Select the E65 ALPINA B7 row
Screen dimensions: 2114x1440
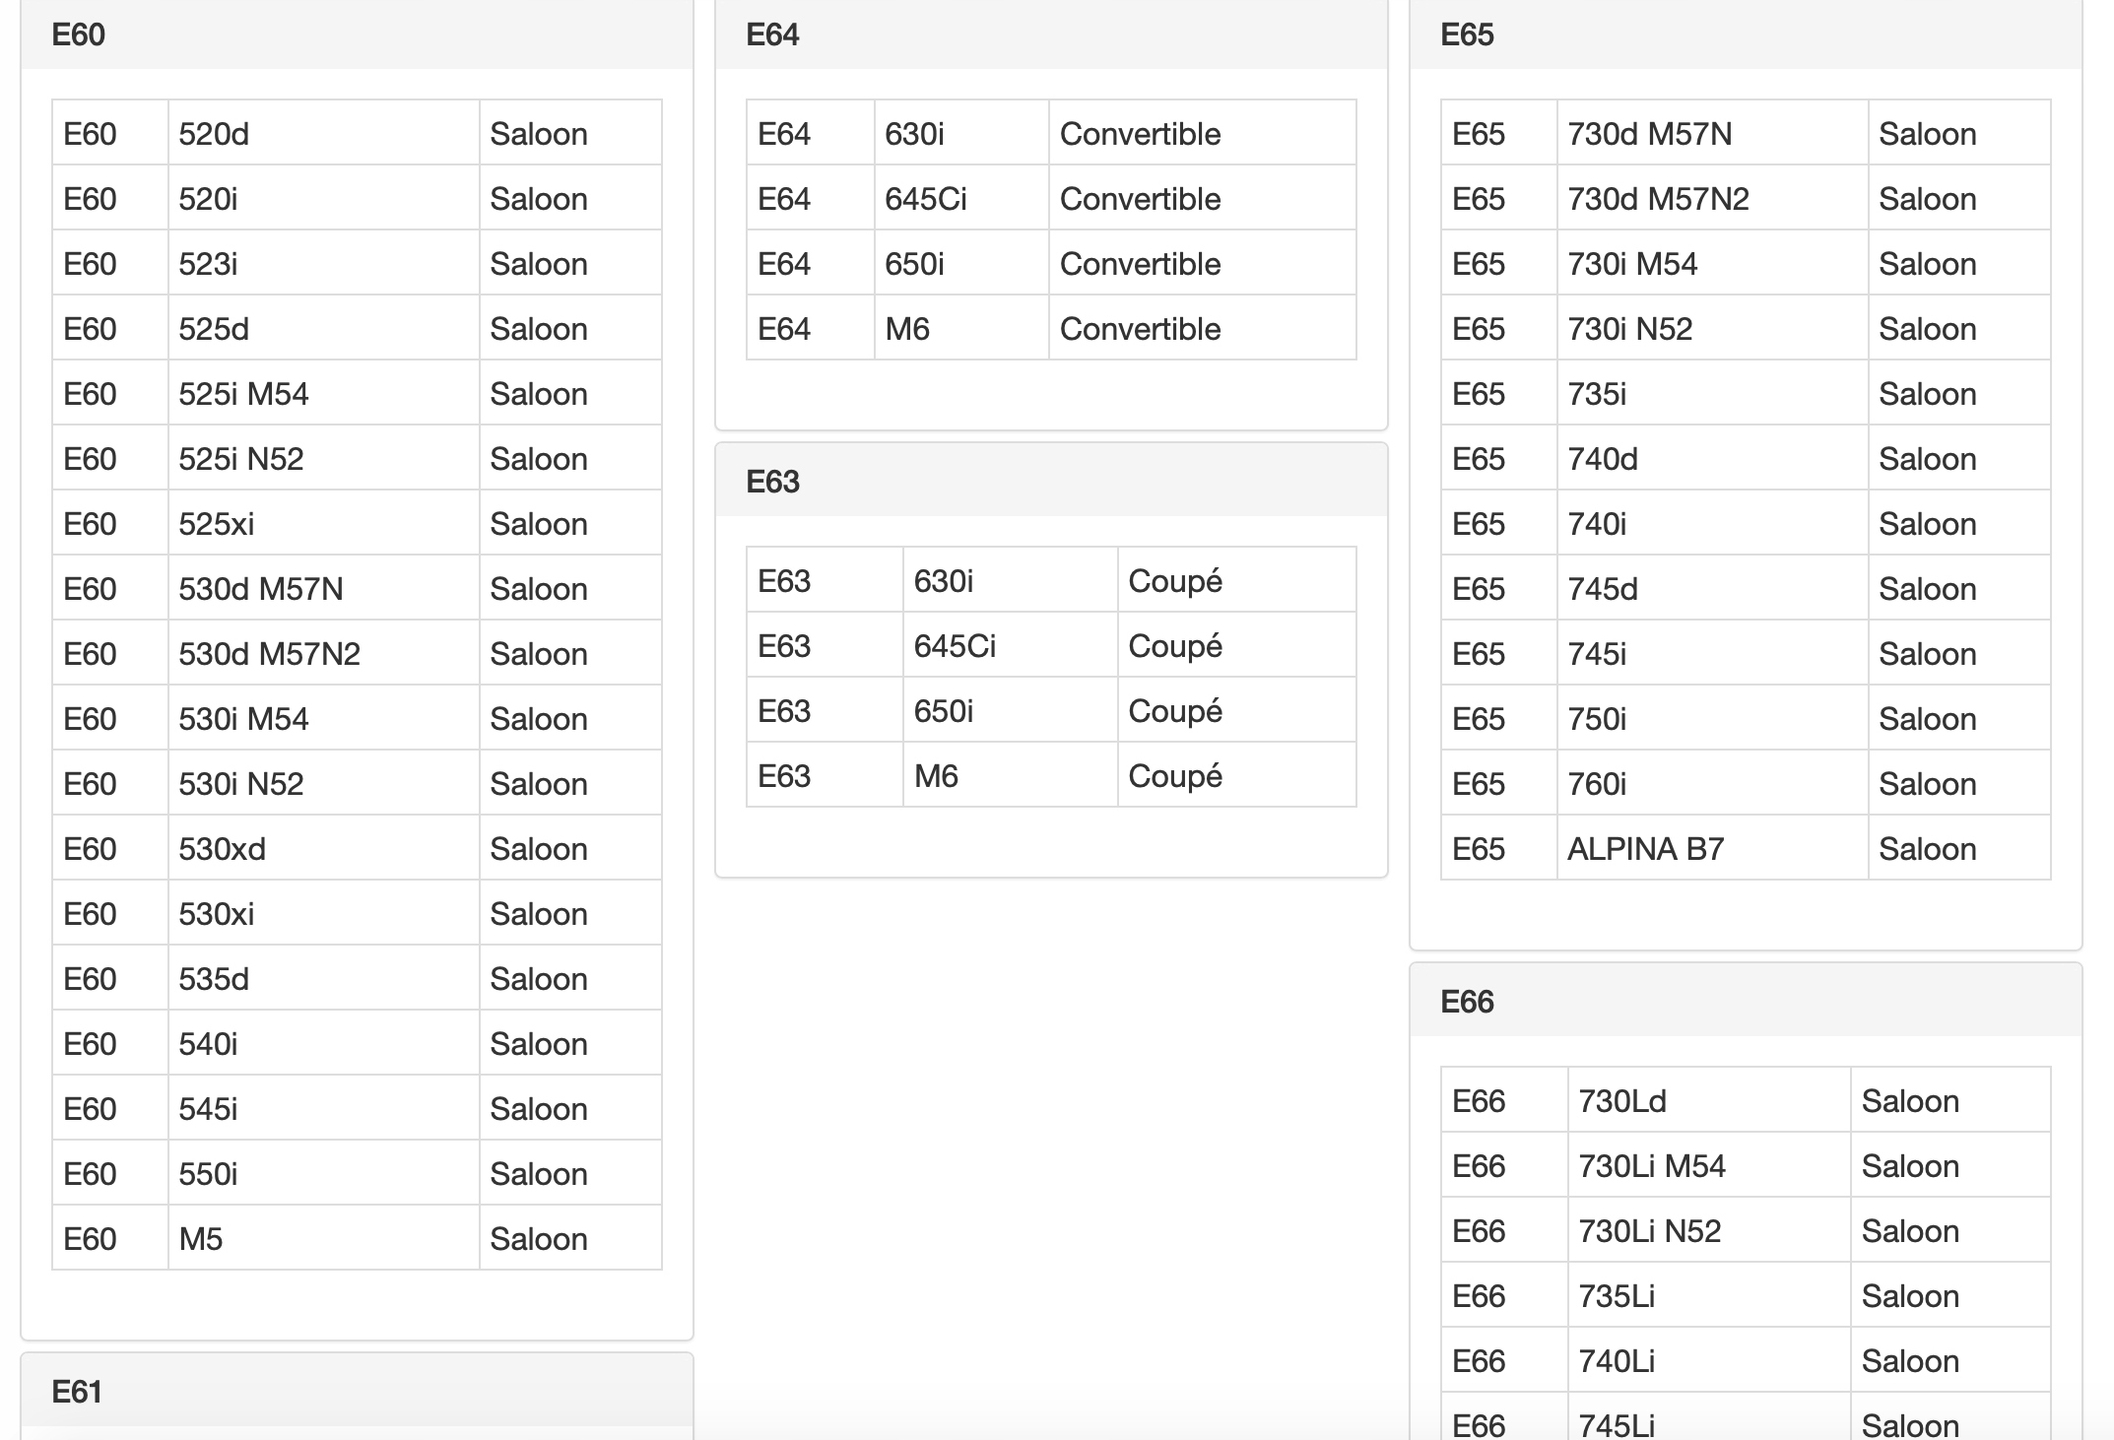pos(1746,848)
